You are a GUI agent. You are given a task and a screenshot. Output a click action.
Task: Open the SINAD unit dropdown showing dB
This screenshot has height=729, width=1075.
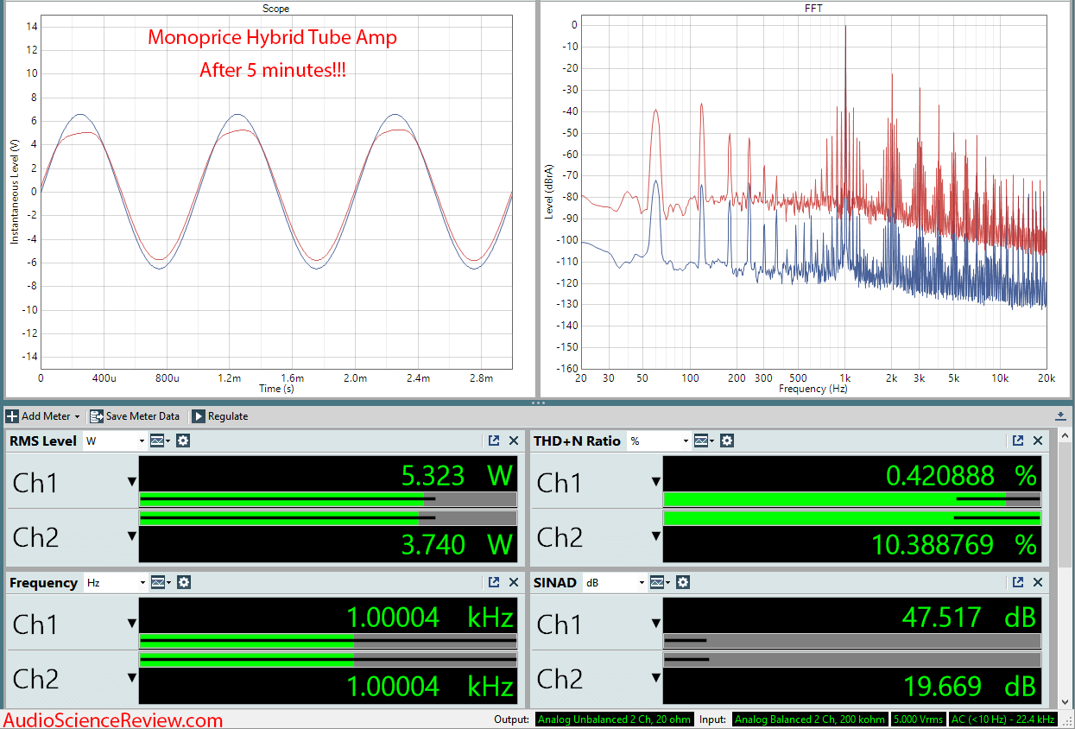click(x=615, y=583)
